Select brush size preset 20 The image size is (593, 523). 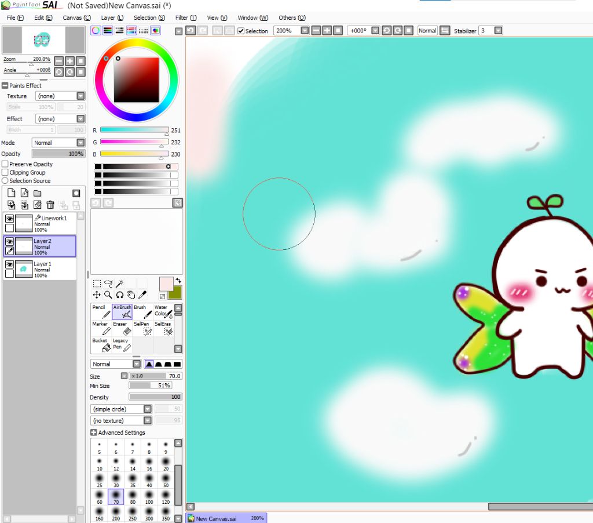pyautogui.click(x=166, y=463)
